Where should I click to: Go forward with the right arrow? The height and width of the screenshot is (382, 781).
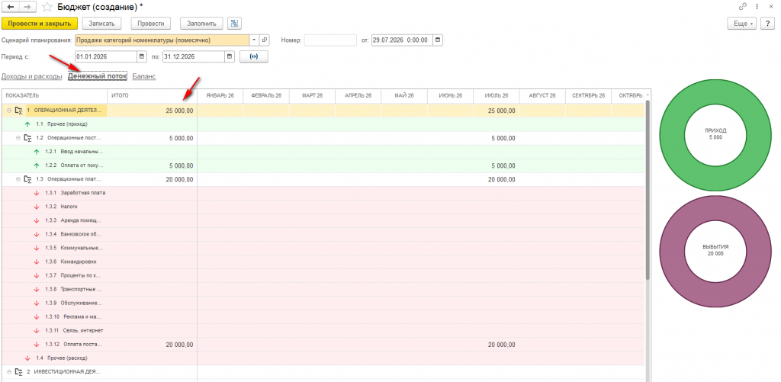coord(28,7)
